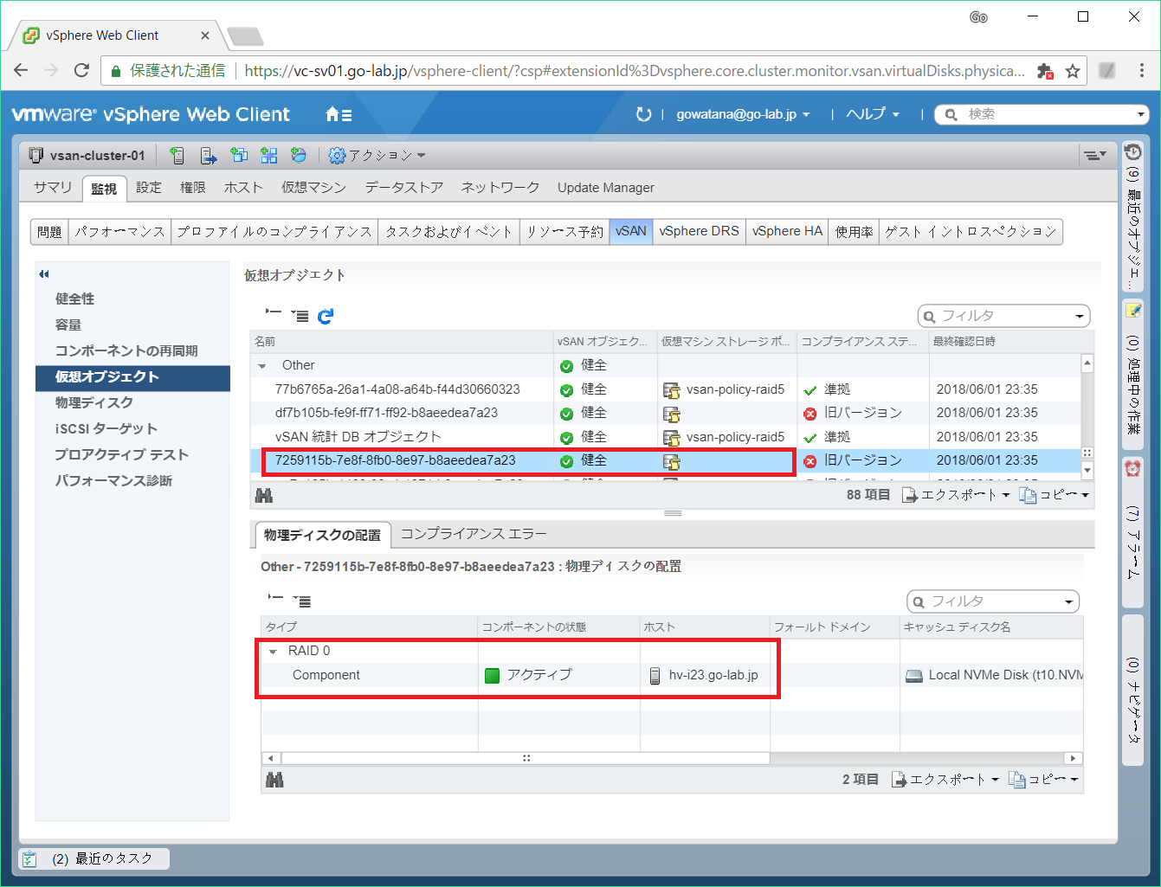Click the disk placement filter field

pyautogui.click(x=993, y=601)
